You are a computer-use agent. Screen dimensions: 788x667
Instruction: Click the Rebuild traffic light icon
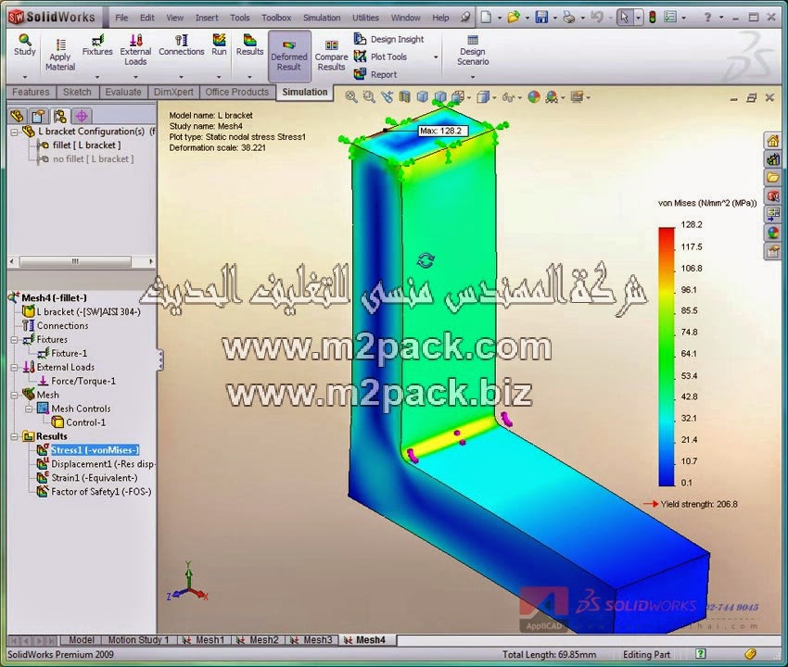point(653,18)
